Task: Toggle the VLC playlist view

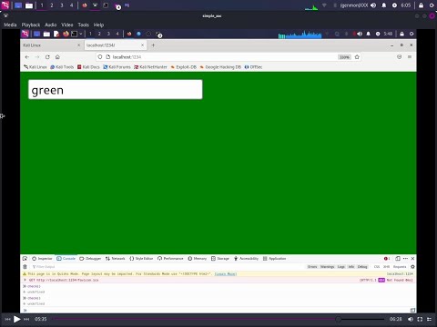Action: (429, 319)
